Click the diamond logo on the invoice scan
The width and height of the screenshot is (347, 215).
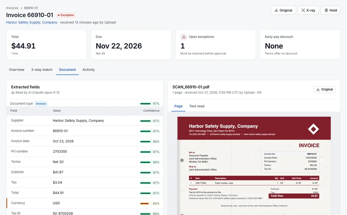pos(313,129)
